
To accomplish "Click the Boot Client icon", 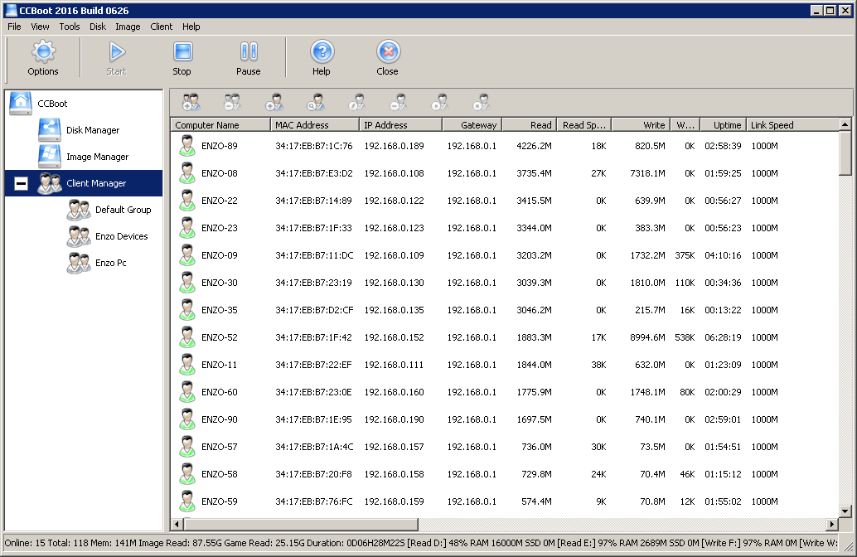I will (x=439, y=101).
